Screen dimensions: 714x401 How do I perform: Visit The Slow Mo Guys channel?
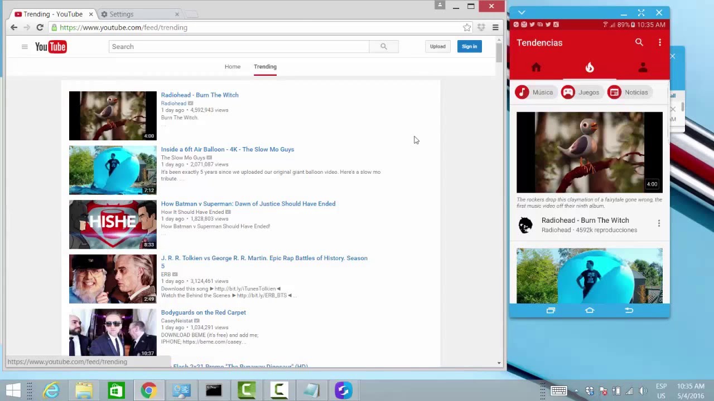[x=183, y=158]
